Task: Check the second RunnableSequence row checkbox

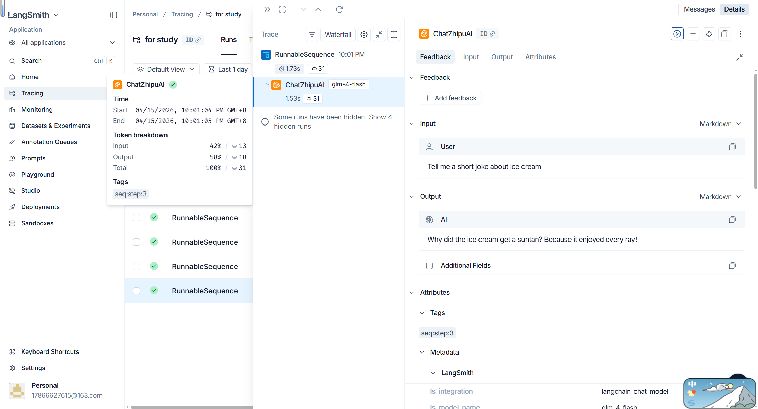Action: pos(137,242)
